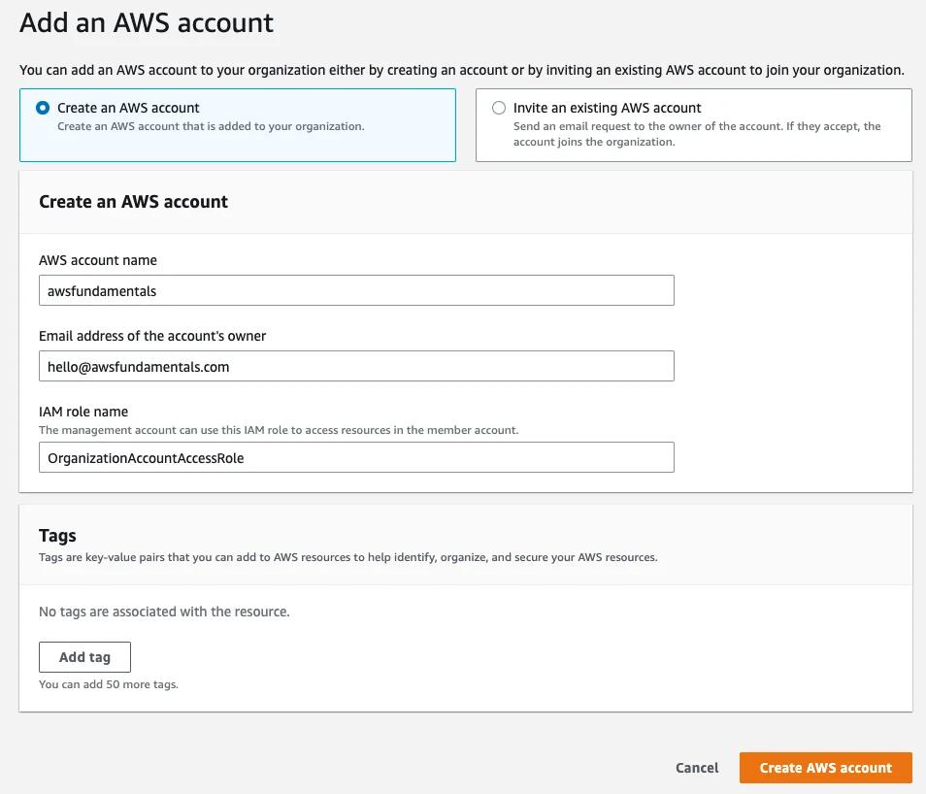Viewport: 926px width, 794px height.
Task: Click the "AWS account name" field label
Action: pyautogui.click(x=98, y=260)
